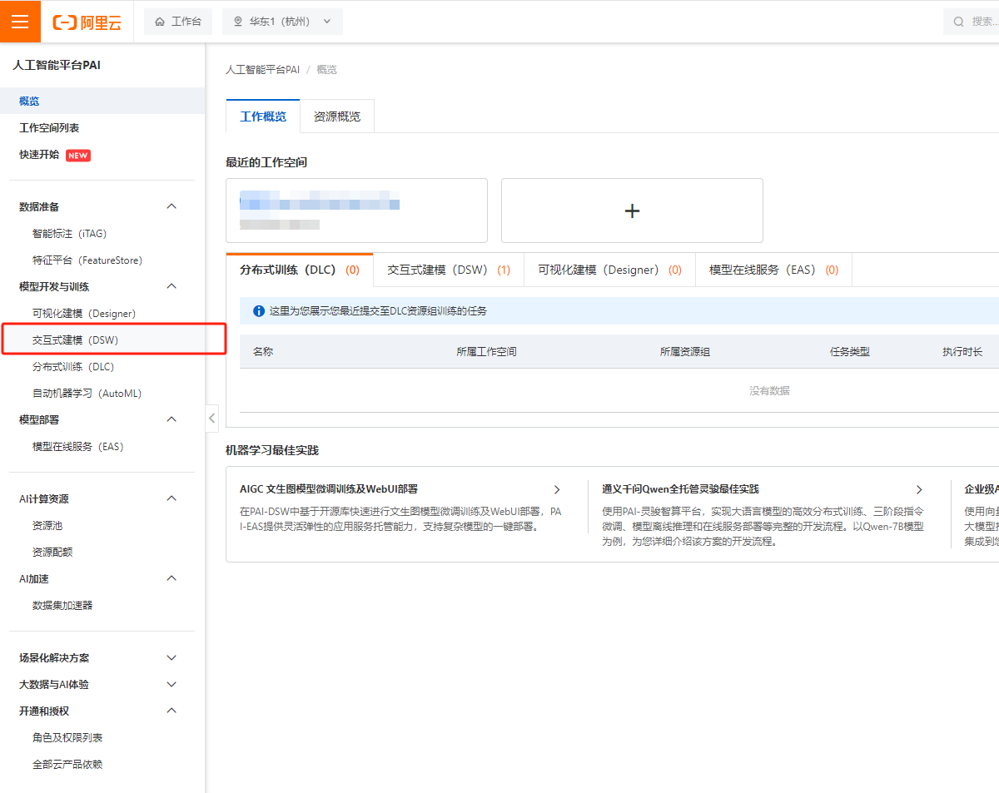Screen dimensions: 999x793
Task: Open 概览 in the sidebar
Action: click(x=102, y=101)
